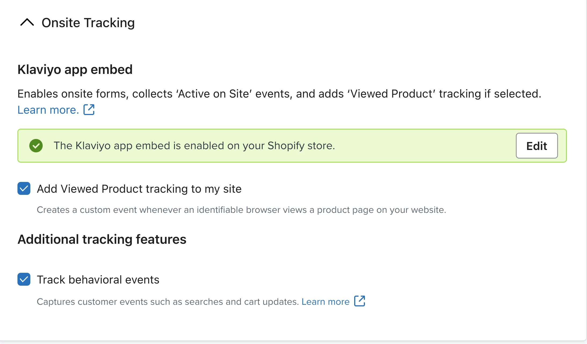Click the Track behavioral events label text
The image size is (587, 344).
pyautogui.click(x=98, y=279)
